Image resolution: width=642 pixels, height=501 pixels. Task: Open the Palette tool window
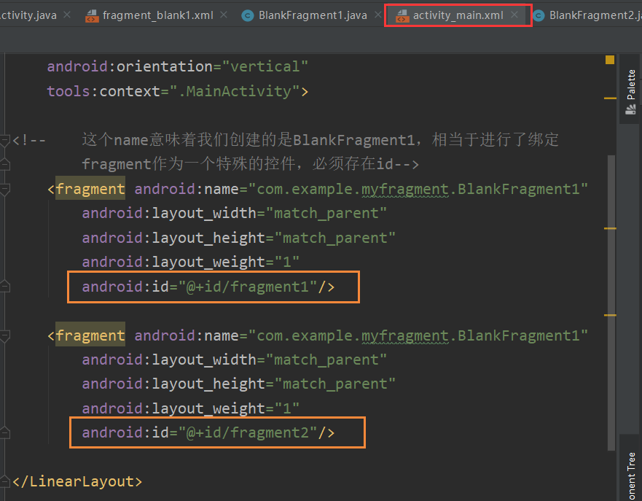pos(630,92)
